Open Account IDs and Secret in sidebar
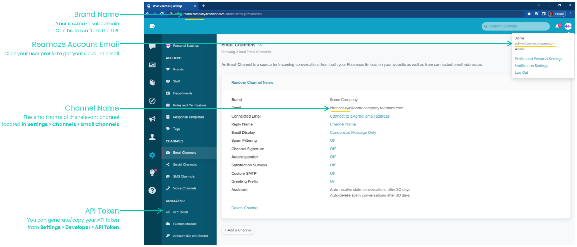Screen dimensions: 577x247 [x=190, y=236]
